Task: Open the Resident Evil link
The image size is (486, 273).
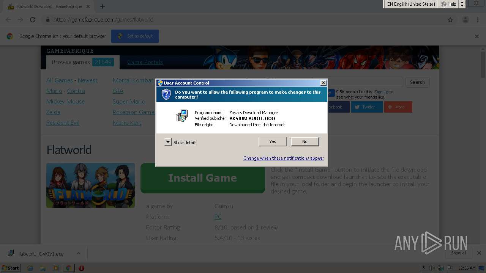Action: tap(63, 123)
